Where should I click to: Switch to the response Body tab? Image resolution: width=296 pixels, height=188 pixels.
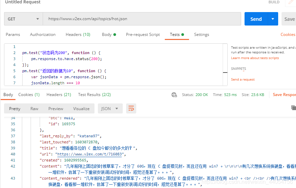click(8, 95)
